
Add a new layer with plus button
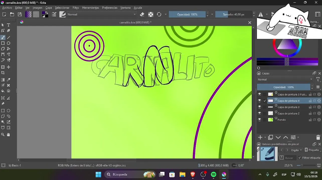tap(260, 137)
